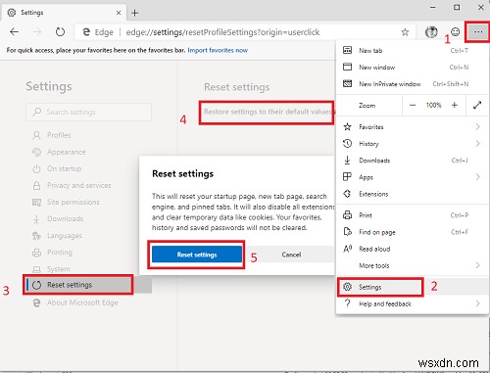Screen dimensions: 490x373
Task: Click the Settings tab title
Action: 32,13
